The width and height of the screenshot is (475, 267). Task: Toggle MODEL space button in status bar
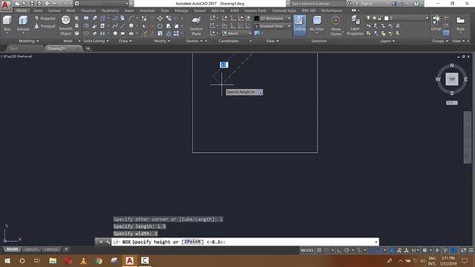[x=307, y=251]
